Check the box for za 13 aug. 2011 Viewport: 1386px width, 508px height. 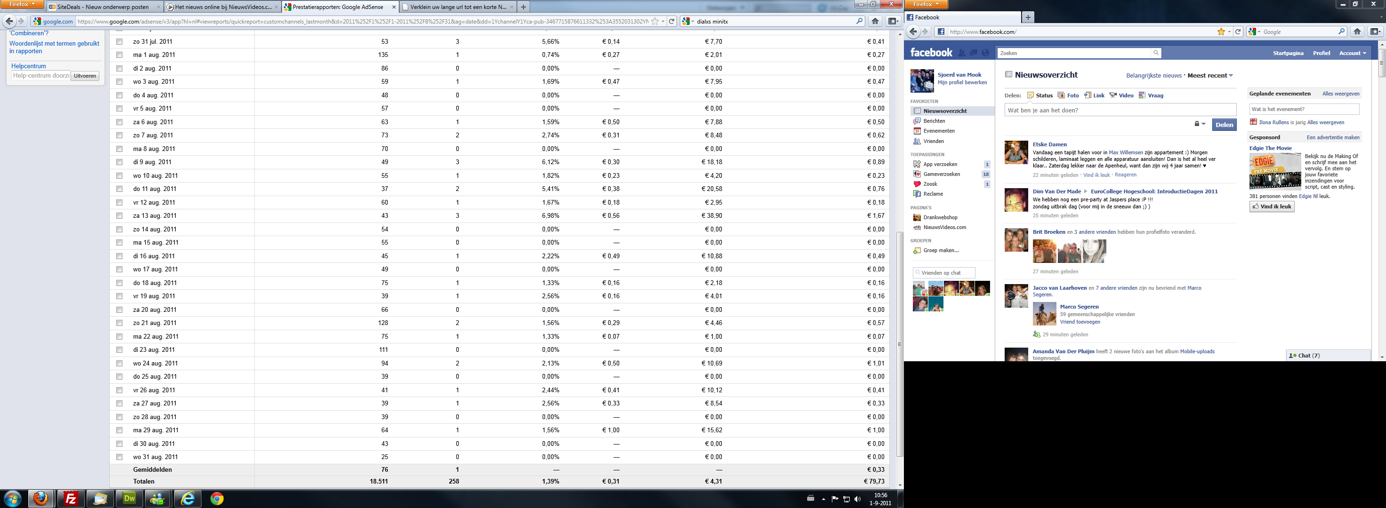pos(120,215)
